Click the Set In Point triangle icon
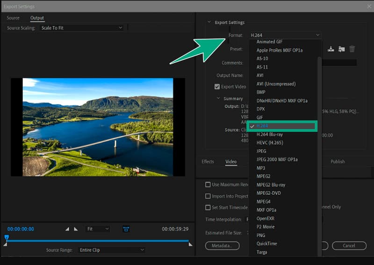Screen dimensions: 374x265 (x=67, y=229)
